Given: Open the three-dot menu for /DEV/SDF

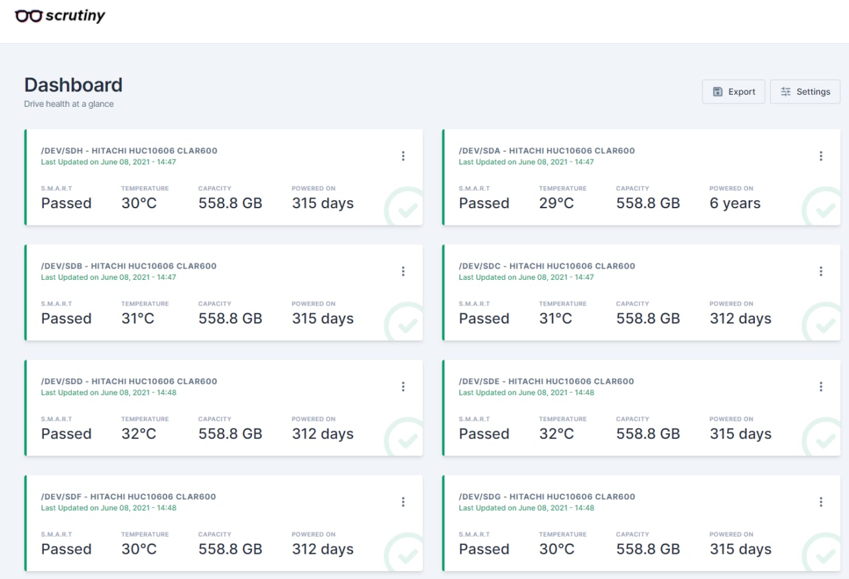Looking at the screenshot, I should (403, 502).
